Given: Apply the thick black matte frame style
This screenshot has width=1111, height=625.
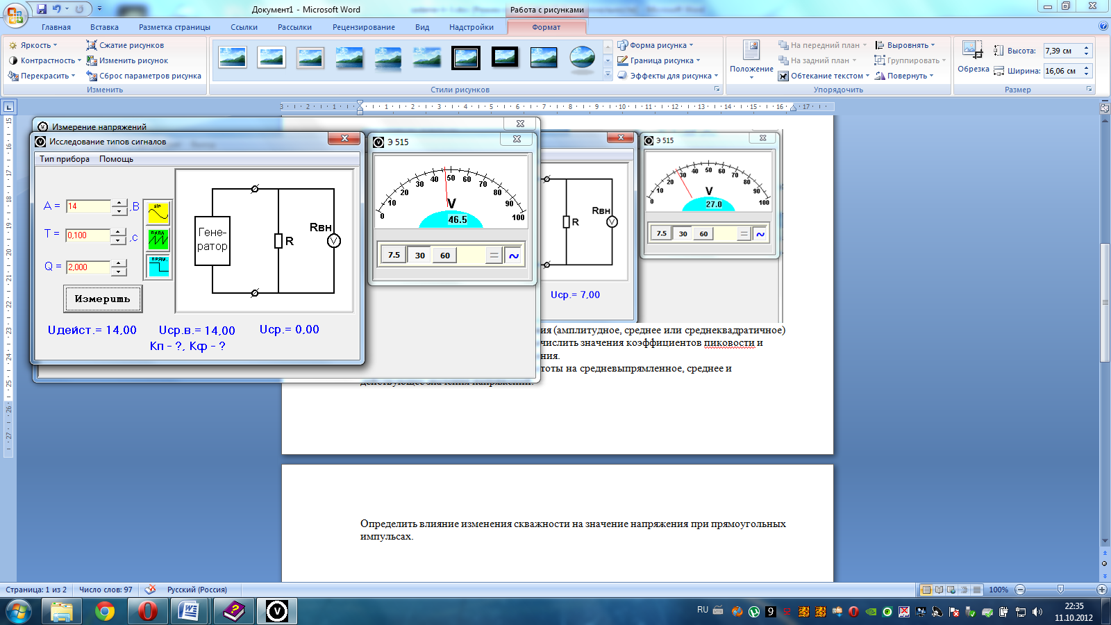Looking at the screenshot, I should click(505, 58).
